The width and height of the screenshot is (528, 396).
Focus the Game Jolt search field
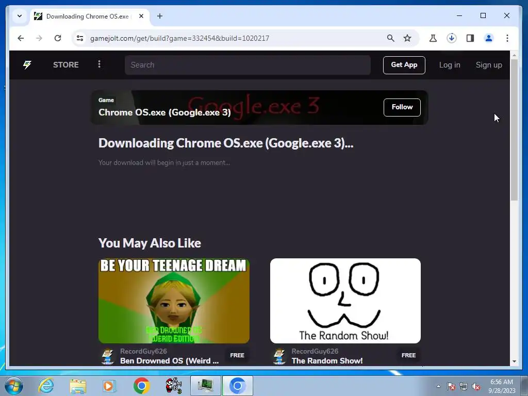247,65
